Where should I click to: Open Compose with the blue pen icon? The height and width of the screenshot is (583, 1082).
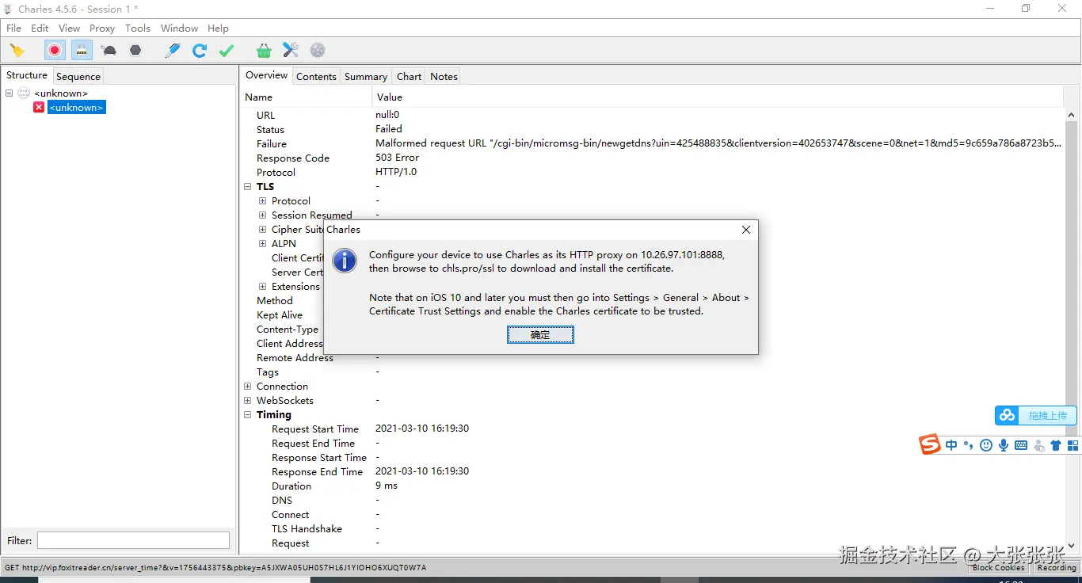tap(173, 51)
